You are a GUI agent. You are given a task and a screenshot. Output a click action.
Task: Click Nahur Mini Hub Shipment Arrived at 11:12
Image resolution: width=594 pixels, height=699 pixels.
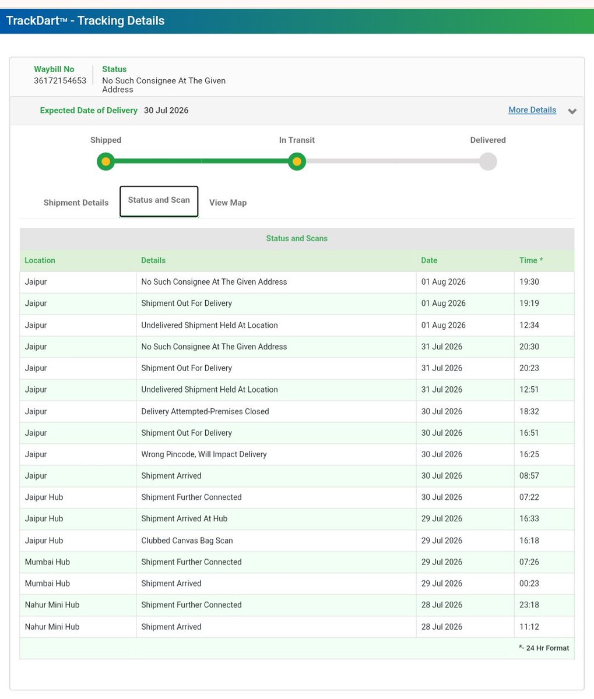[x=297, y=627]
